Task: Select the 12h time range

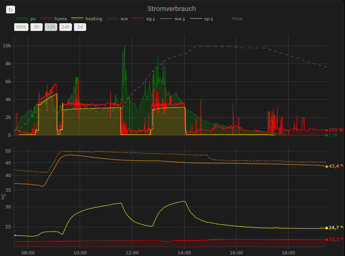Action: [x=51, y=27]
